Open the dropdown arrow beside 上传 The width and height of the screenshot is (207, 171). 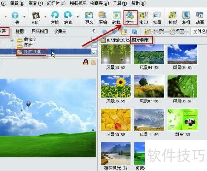(24, 17)
